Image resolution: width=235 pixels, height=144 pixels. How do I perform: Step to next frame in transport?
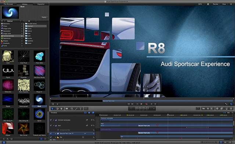[x=155, y=104]
